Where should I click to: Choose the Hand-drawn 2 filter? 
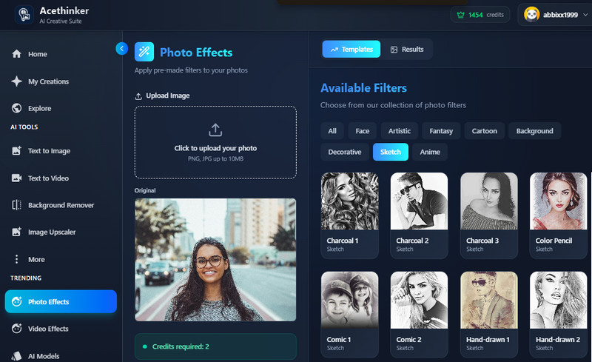(x=559, y=315)
